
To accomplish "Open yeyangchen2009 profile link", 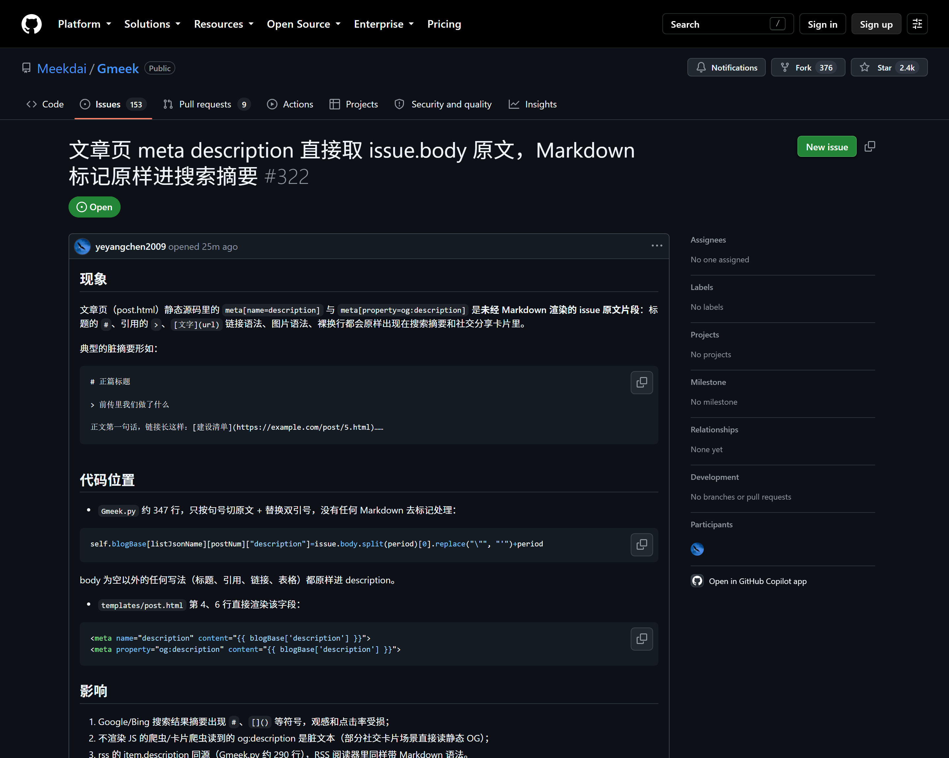I will [131, 247].
